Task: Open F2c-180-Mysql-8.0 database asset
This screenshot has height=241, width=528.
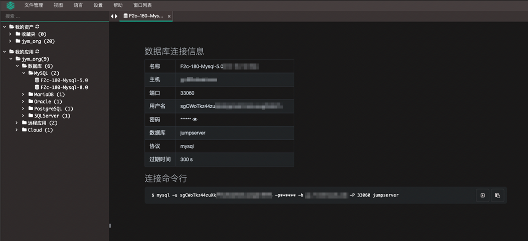Action: tap(64, 87)
